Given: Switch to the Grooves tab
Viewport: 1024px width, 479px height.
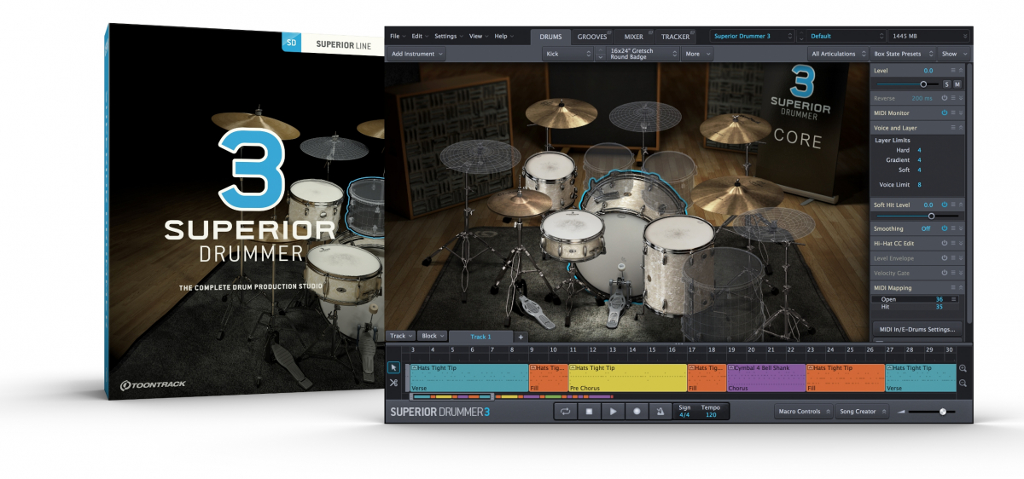Looking at the screenshot, I should tap(592, 37).
